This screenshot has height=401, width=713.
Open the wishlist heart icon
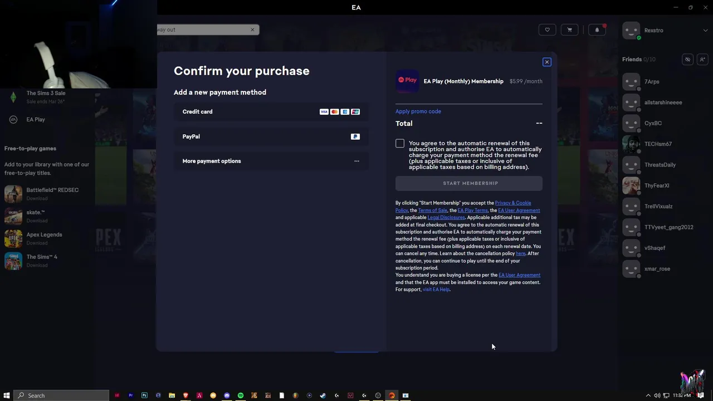(x=547, y=30)
